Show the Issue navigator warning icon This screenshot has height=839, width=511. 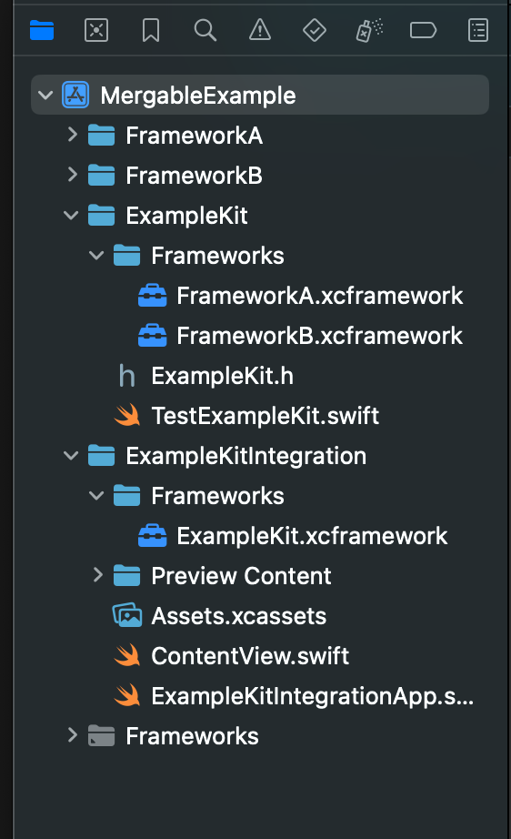pos(260,31)
